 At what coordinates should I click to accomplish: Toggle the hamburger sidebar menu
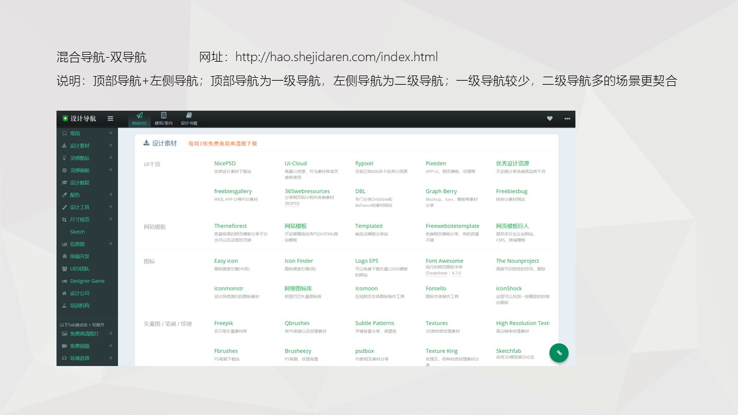click(x=110, y=119)
